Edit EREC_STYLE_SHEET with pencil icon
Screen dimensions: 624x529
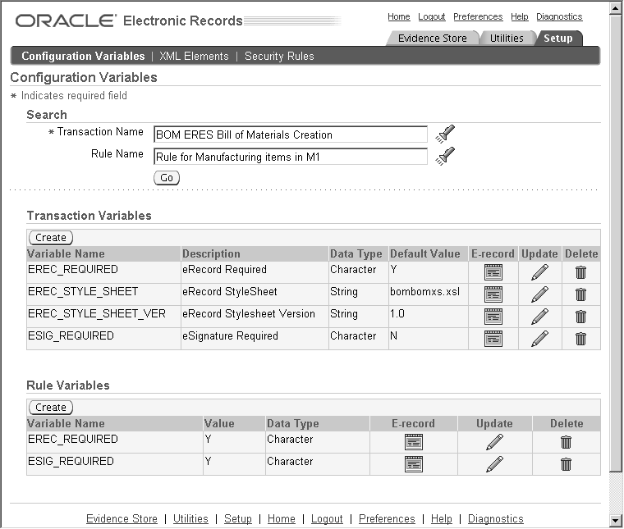click(539, 294)
